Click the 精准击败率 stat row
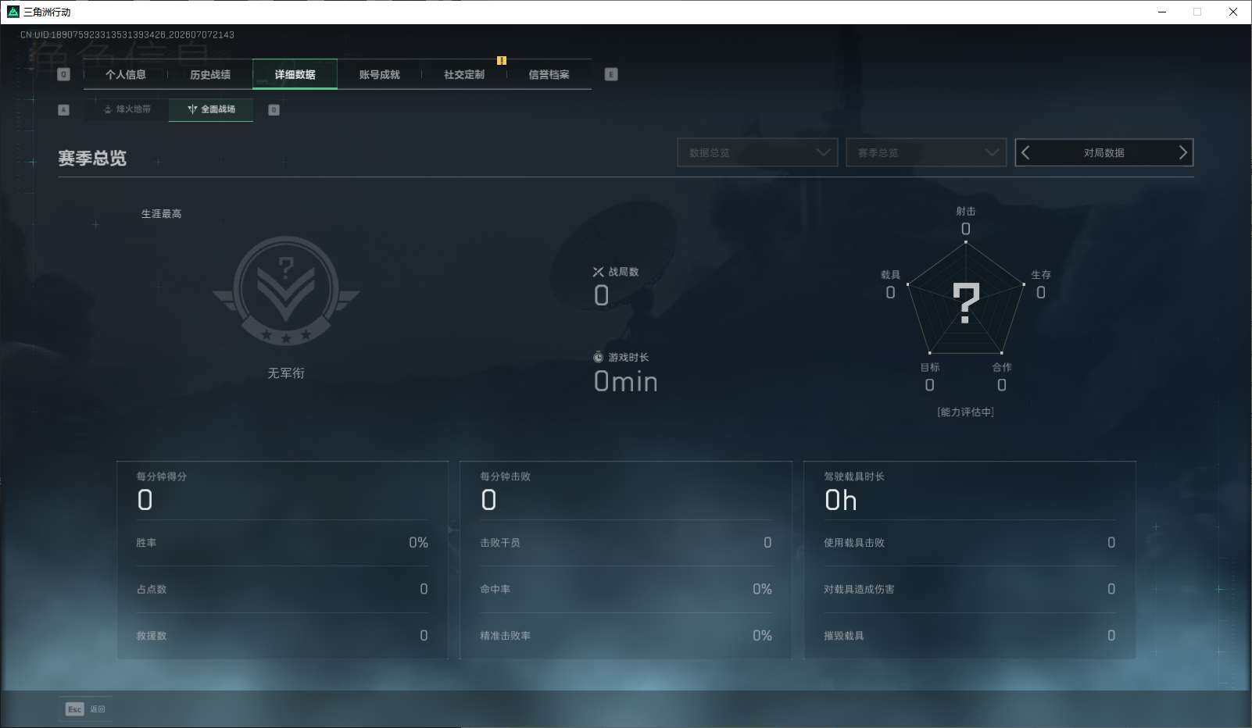The width and height of the screenshot is (1252, 728). 626,636
